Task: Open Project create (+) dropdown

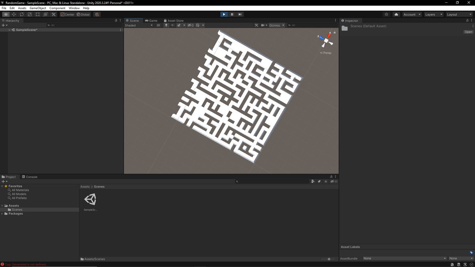Action: tap(4, 181)
